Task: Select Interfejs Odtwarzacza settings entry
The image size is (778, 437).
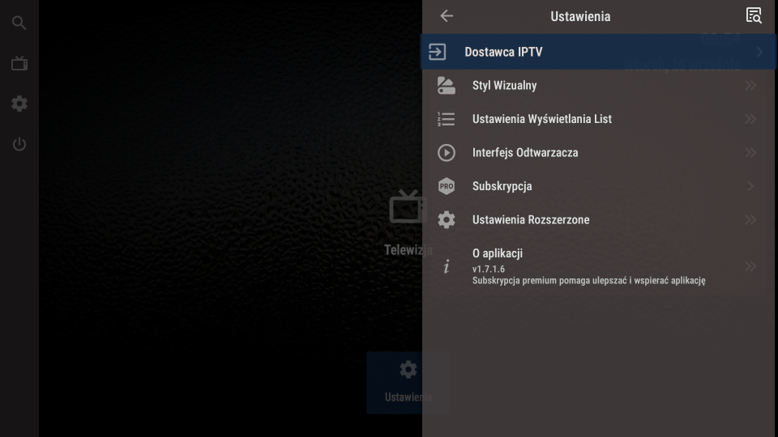Action: click(x=525, y=153)
